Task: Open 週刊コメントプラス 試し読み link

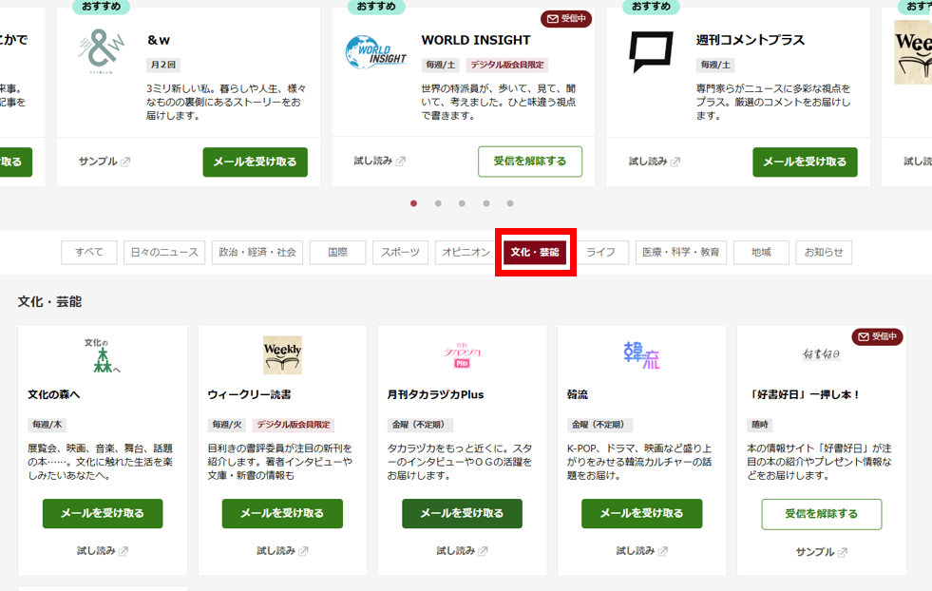Action: [648, 162]
